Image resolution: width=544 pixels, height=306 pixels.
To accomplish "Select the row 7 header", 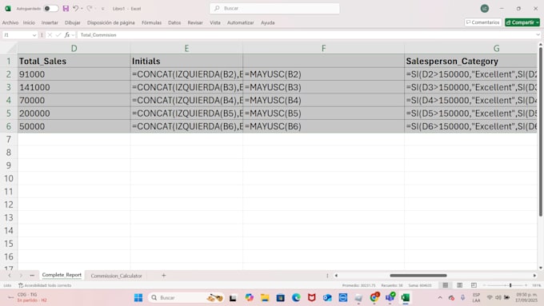I will 9,139.
